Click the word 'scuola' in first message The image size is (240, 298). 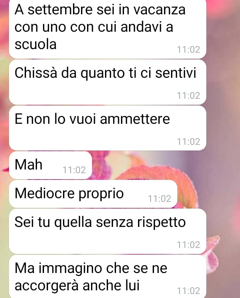coord(36,44)
